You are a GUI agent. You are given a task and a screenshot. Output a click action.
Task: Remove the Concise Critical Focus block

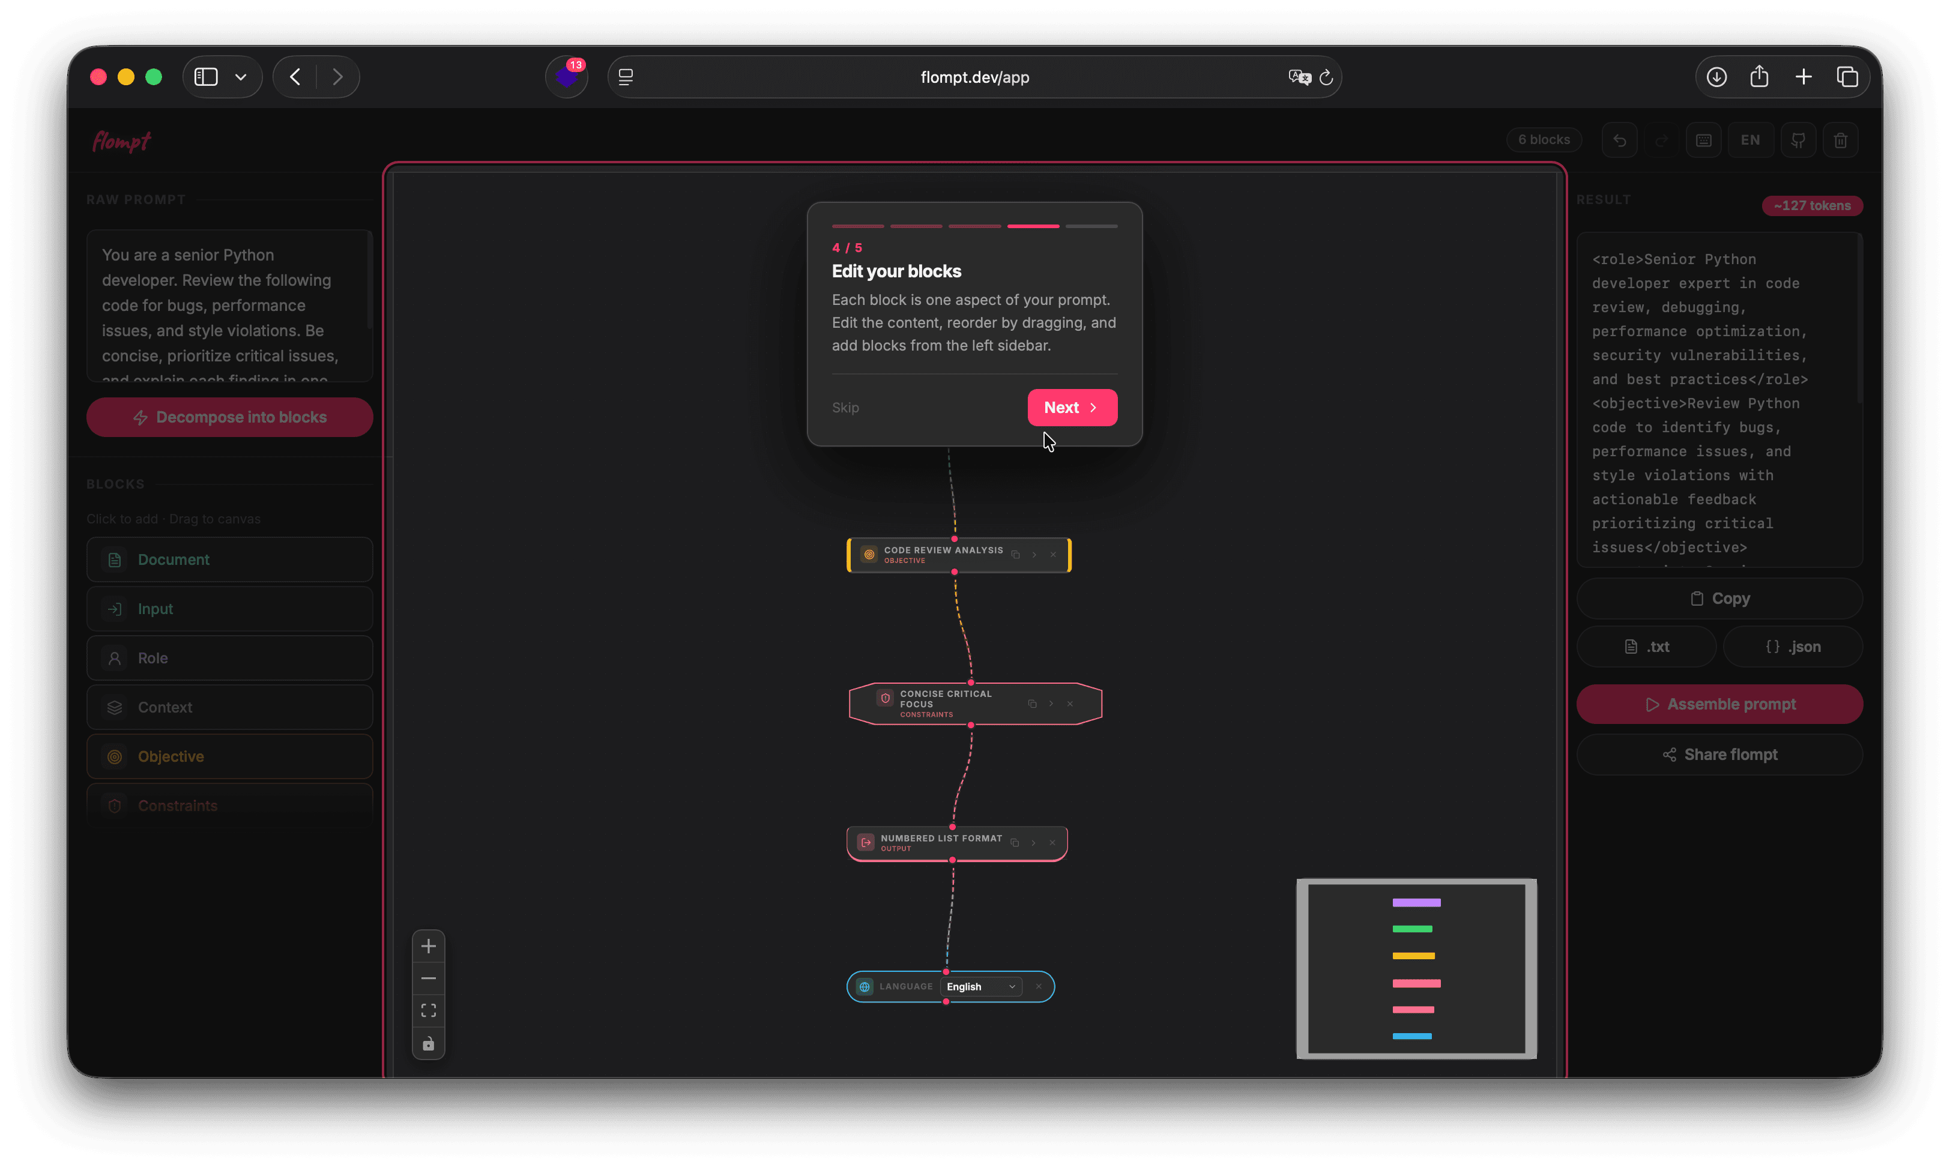click(1070, 704)
